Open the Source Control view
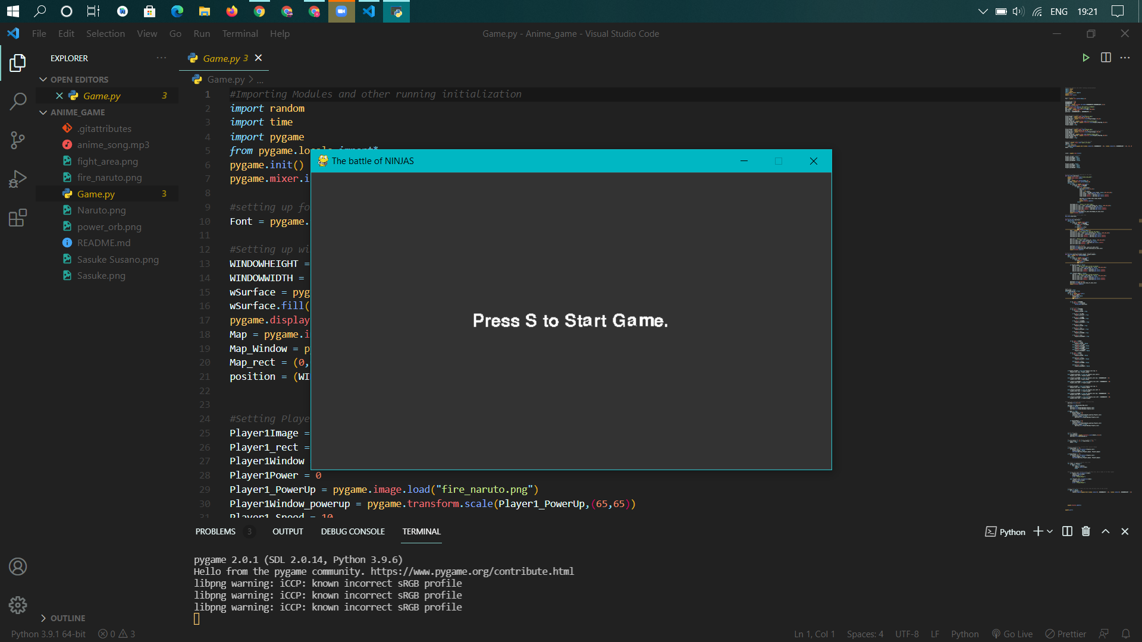This screenshot has height=642, width=1142. pos(18,140)
